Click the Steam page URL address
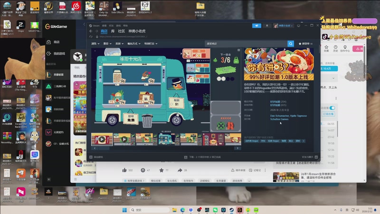Screen dimensions: 380x214 point(123,37)
